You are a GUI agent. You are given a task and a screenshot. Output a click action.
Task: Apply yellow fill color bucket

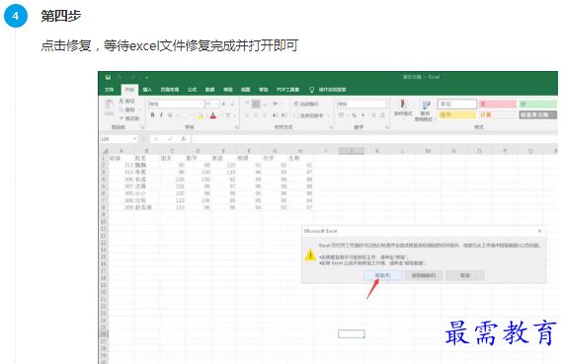[200, 115]
